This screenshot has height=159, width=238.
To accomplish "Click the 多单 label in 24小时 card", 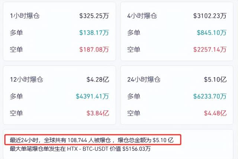I will click(134, 96).
